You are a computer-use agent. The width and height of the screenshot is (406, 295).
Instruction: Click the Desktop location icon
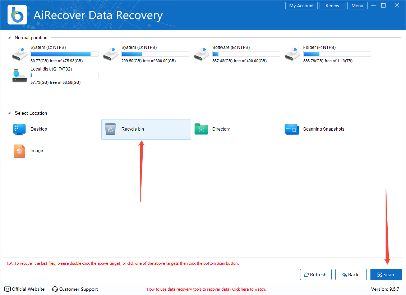pyautogui.click(x=19, y=130)
